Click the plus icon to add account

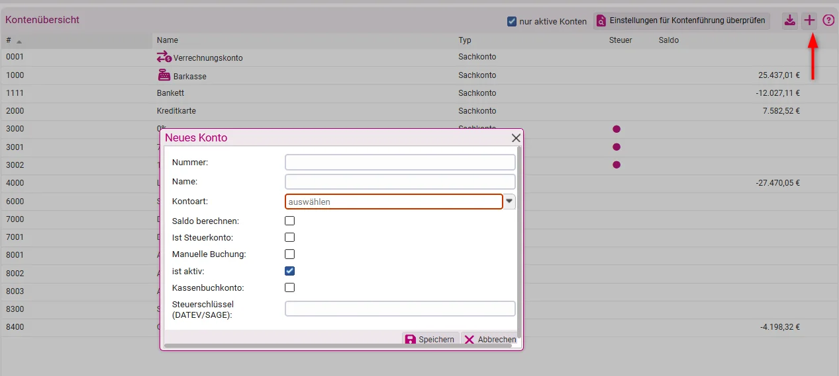tap(809, 20)
